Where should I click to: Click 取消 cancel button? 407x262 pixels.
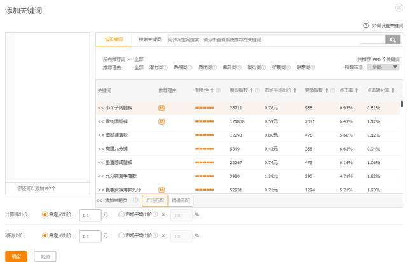[45, 256]
